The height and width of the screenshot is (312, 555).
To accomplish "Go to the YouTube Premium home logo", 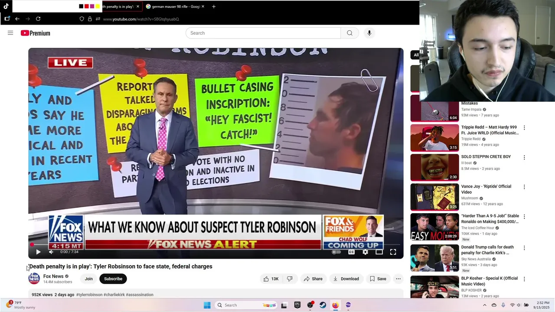I will [x=35, y=33].
